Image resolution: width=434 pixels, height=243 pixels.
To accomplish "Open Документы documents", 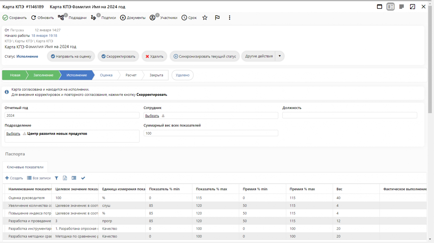I will pos(133,17).
